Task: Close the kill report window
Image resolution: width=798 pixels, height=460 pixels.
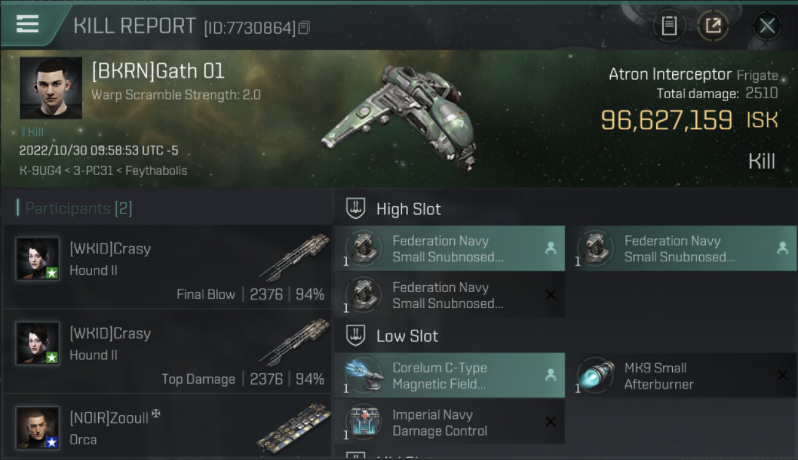Action: tap(767, 26)
